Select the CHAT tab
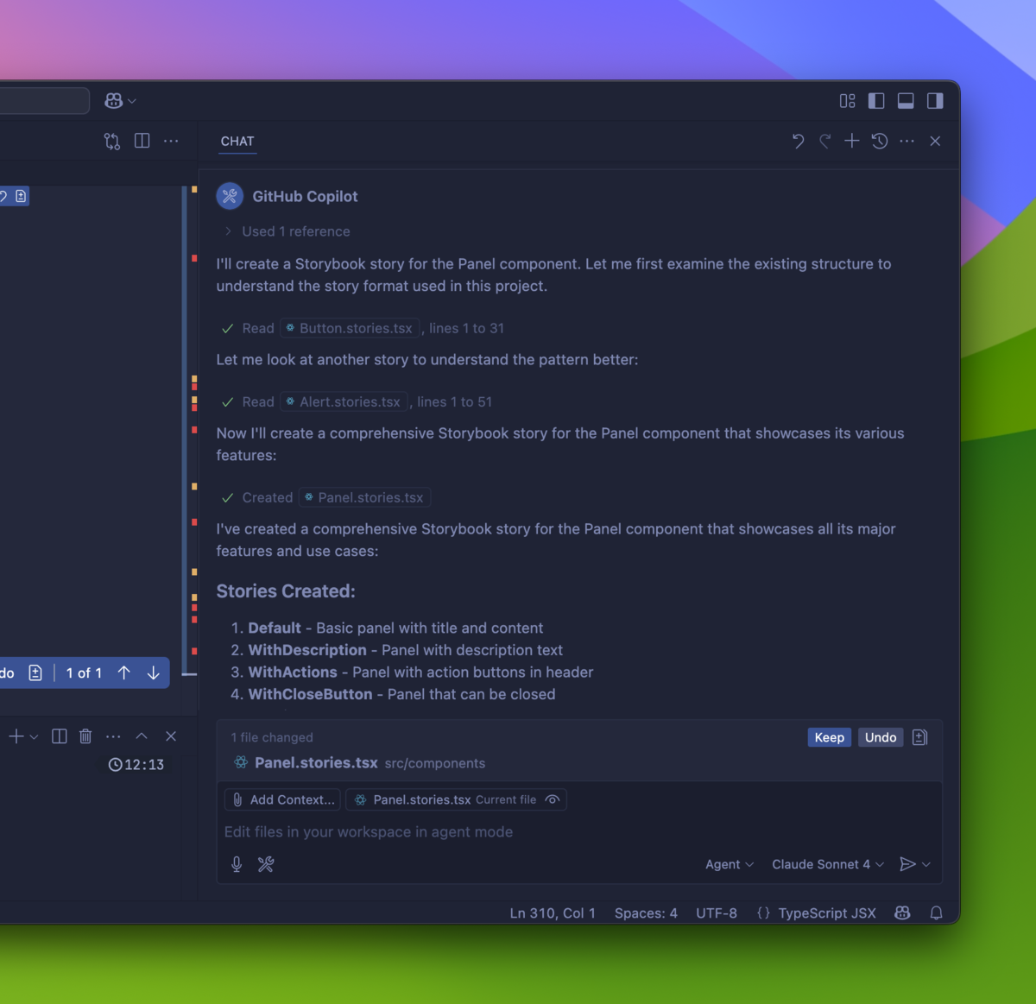The height and width of the screenshot is (1004, 1036). coord(237,141)
